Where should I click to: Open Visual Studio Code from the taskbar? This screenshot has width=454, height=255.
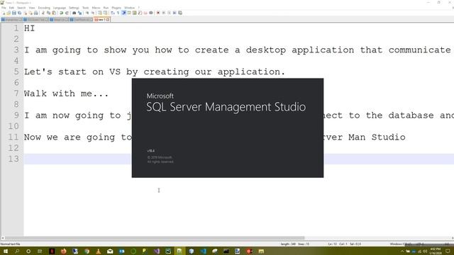coord(204,251)
